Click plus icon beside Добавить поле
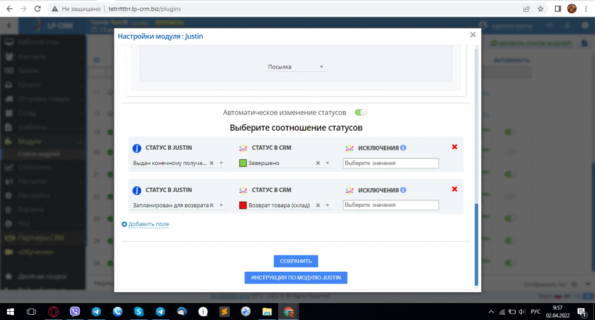The image size is (595, 320). coord(124,224)
